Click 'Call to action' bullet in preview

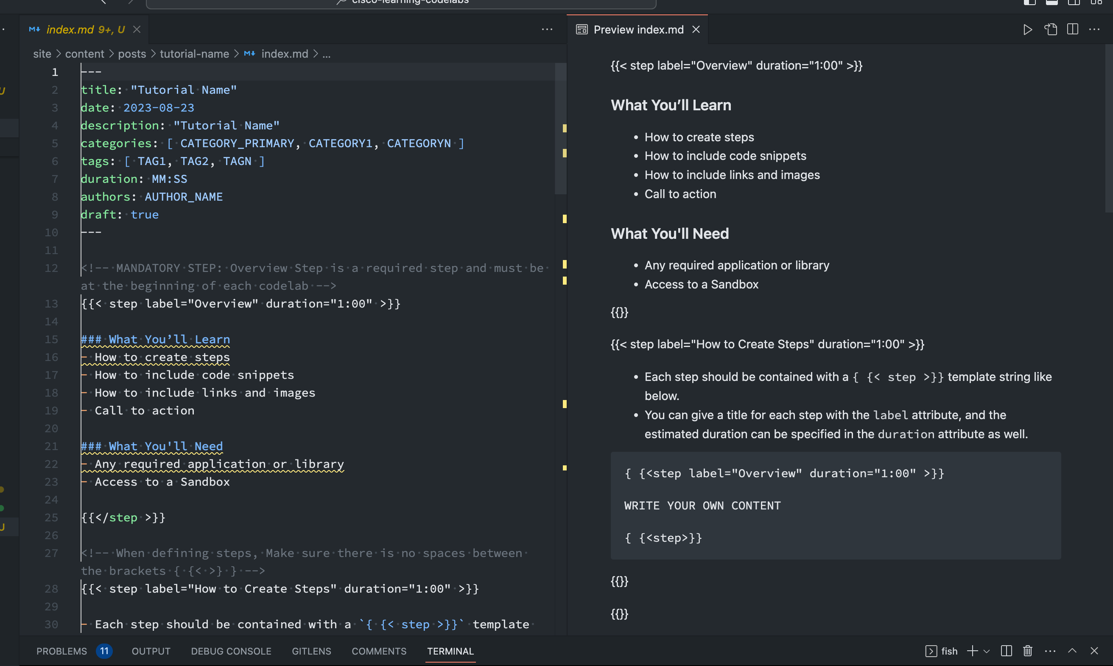(x=680, y=194)
